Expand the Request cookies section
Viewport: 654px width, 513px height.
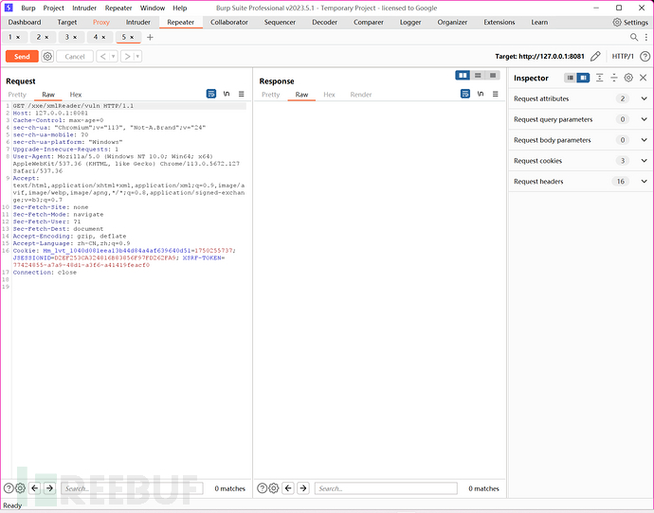[x=645, y=161]
